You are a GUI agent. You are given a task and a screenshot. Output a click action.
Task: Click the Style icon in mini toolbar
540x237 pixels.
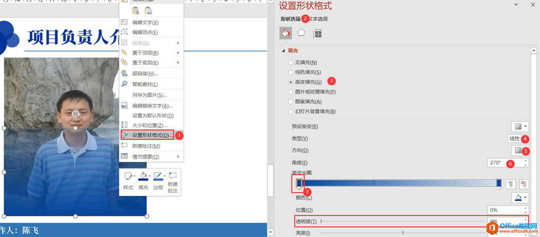click(128, 176)
